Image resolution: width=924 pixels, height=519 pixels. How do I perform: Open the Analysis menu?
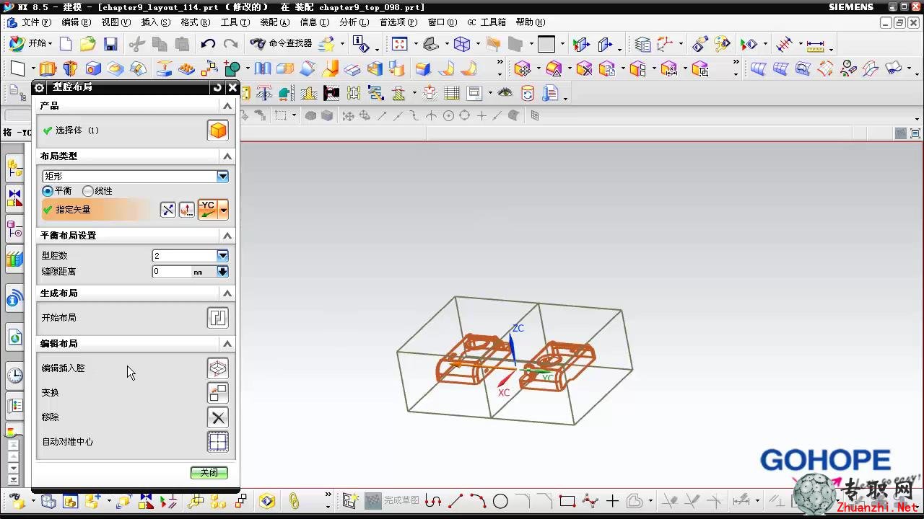[354, 22]
